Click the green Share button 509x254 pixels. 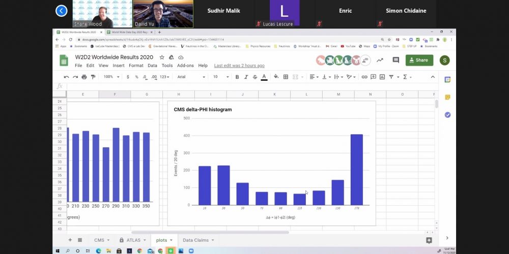pyautogui.click(x=419, y=60)
